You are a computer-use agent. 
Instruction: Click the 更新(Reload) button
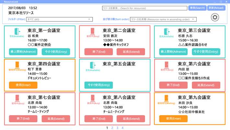coord(216,8)
